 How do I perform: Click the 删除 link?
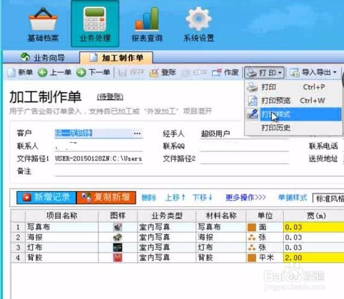[149, 198]
